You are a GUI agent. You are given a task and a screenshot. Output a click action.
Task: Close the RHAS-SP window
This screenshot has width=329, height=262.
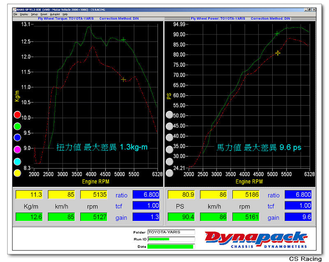[x=314, y=9]
